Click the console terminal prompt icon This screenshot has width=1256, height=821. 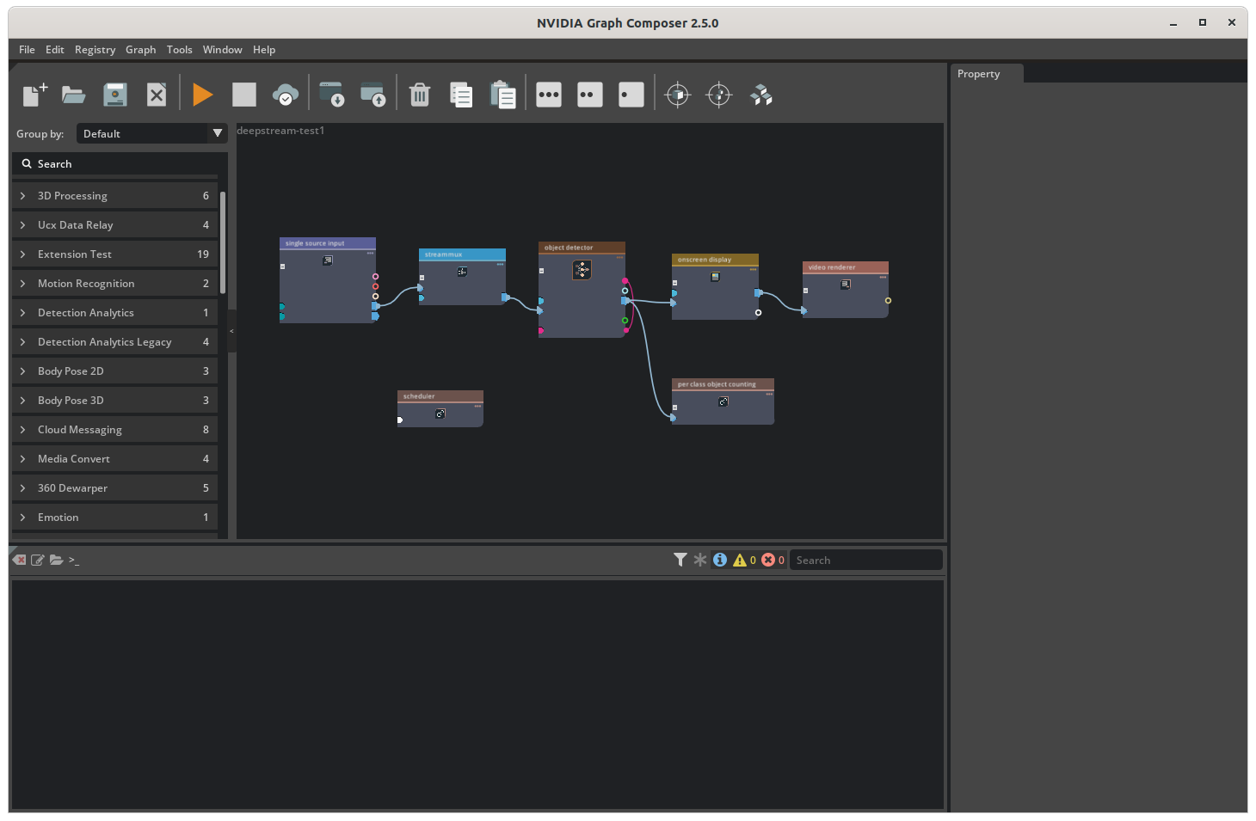[74, 560]
